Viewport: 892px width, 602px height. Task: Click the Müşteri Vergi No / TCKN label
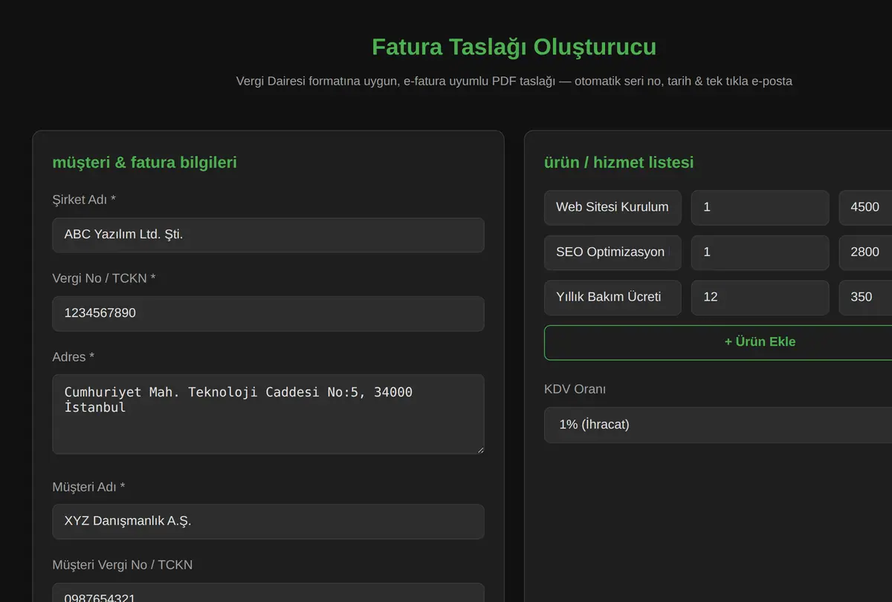tap(122, 565)
